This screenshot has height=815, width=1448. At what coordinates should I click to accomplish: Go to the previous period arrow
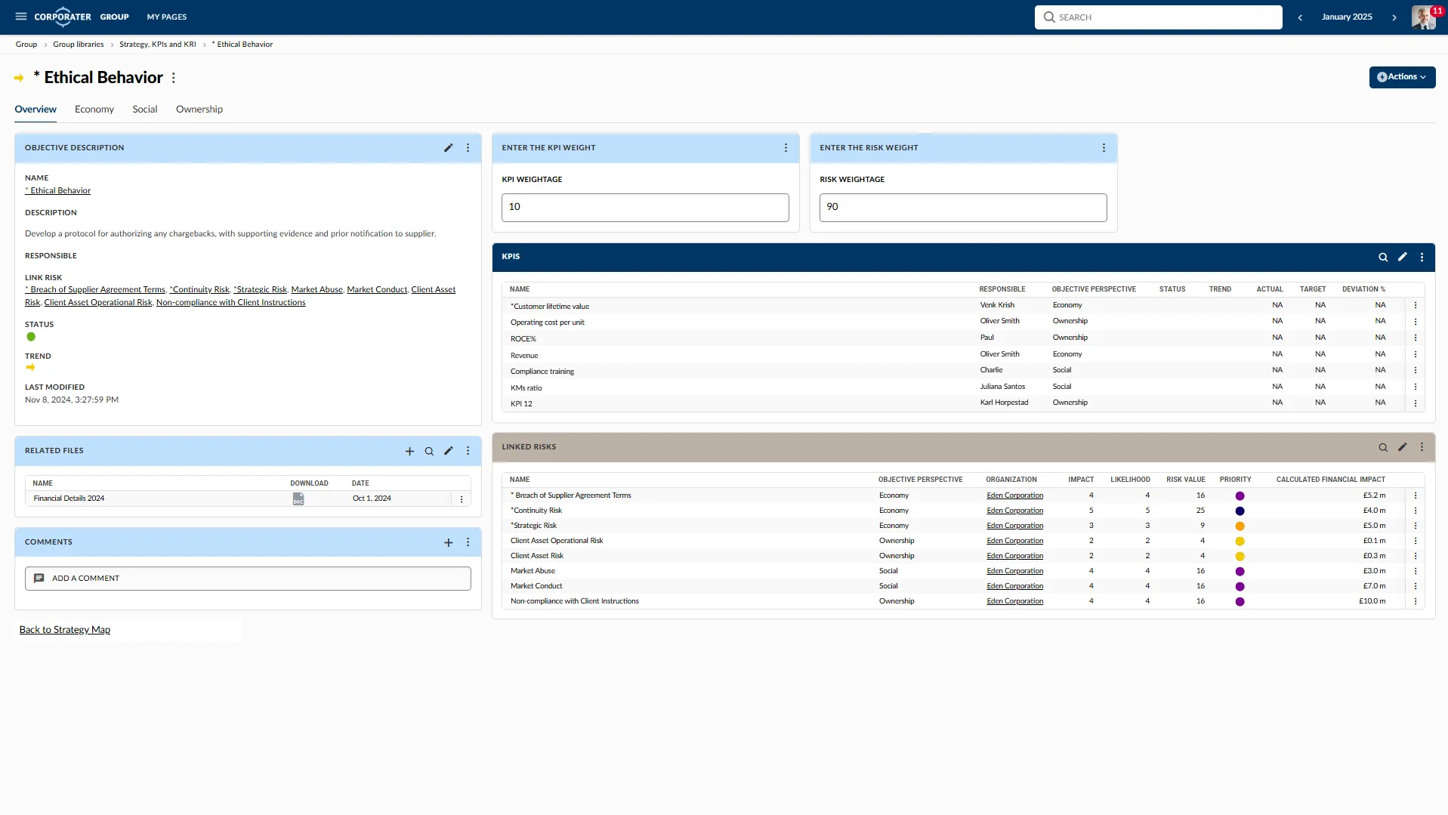click(x=1300, y=17)
